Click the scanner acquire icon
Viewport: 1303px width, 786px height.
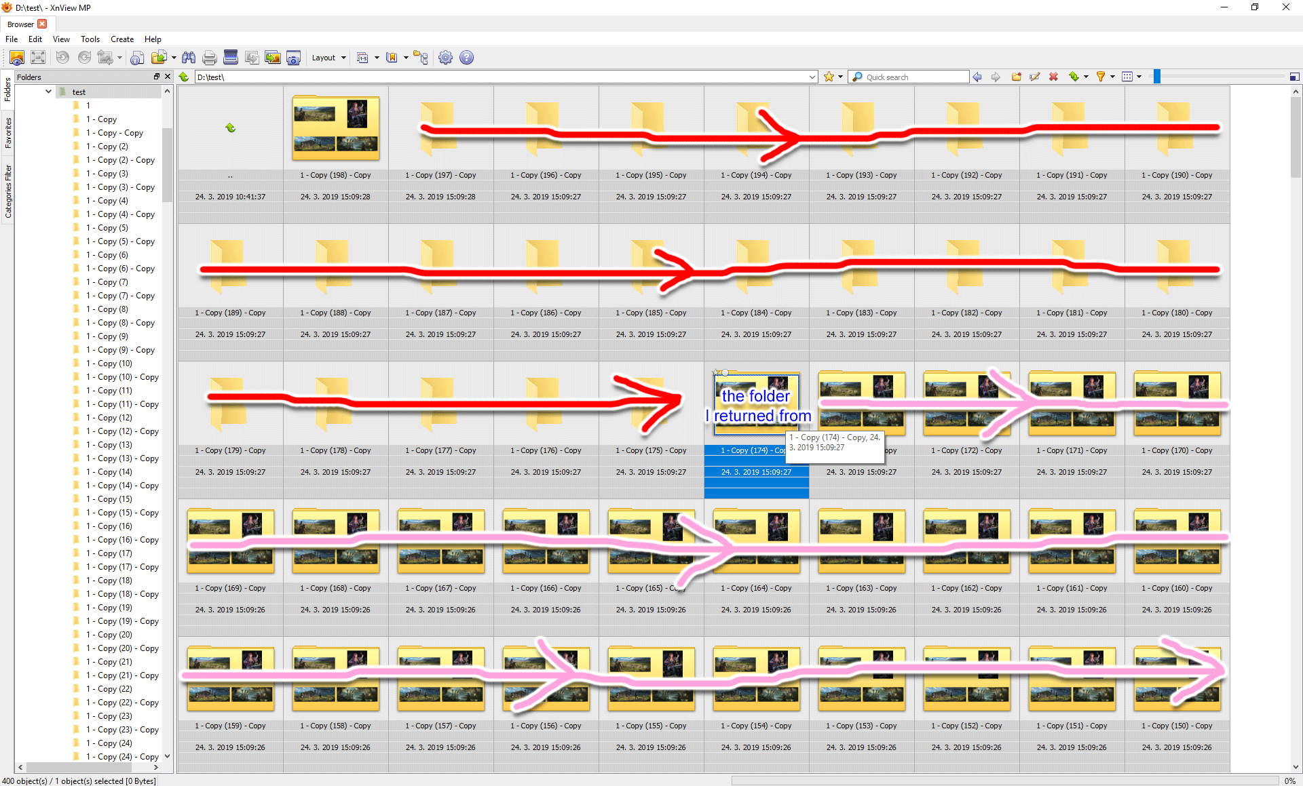click(x=231, y=58)
